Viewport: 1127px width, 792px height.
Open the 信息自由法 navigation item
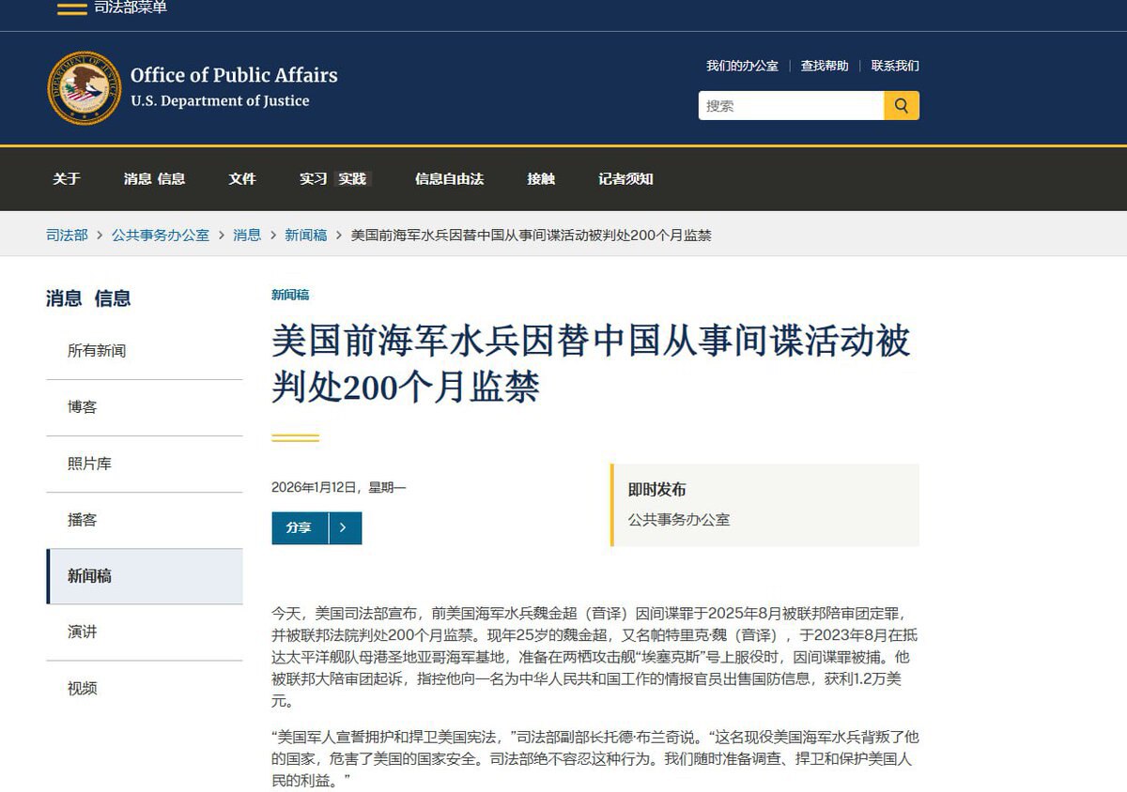448,179
